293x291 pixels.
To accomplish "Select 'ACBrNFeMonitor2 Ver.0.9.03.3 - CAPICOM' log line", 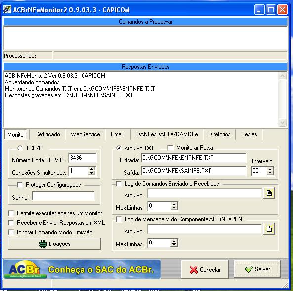I will pyautogui.click(x=55, y=76).
